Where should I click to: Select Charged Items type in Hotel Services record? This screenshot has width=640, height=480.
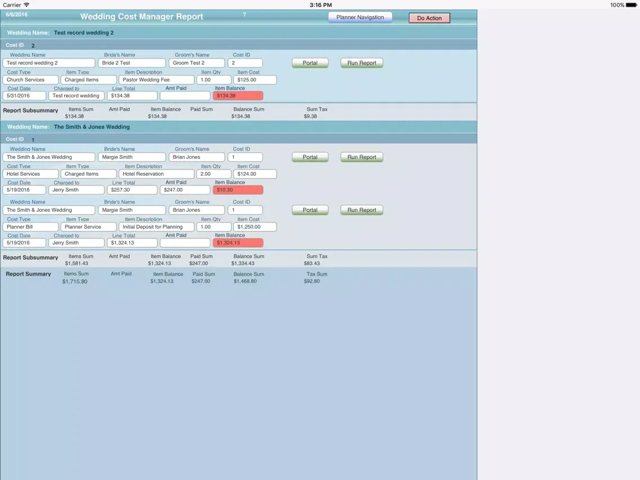click(x=88, y=174)
